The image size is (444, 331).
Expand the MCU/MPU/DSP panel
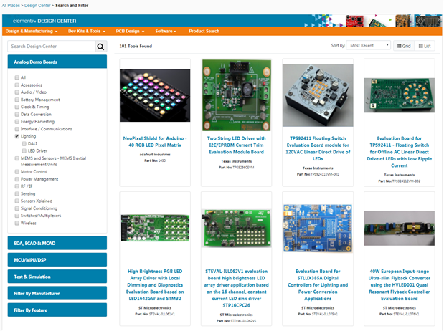[57, 260]
